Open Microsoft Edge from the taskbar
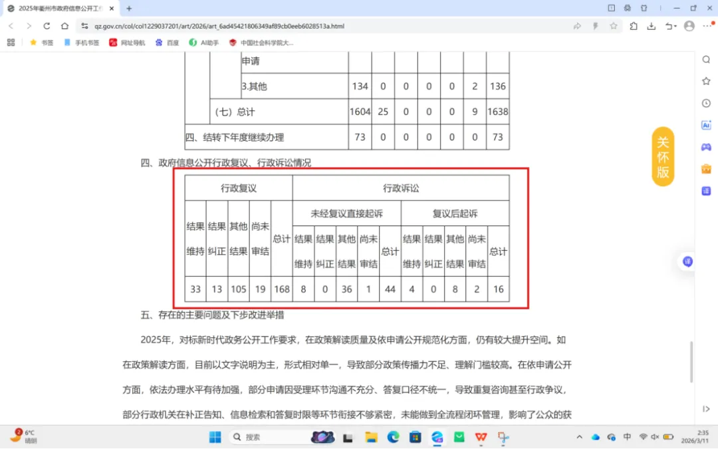The width and height of the screenshot is (718, 449). click(393, 437)
